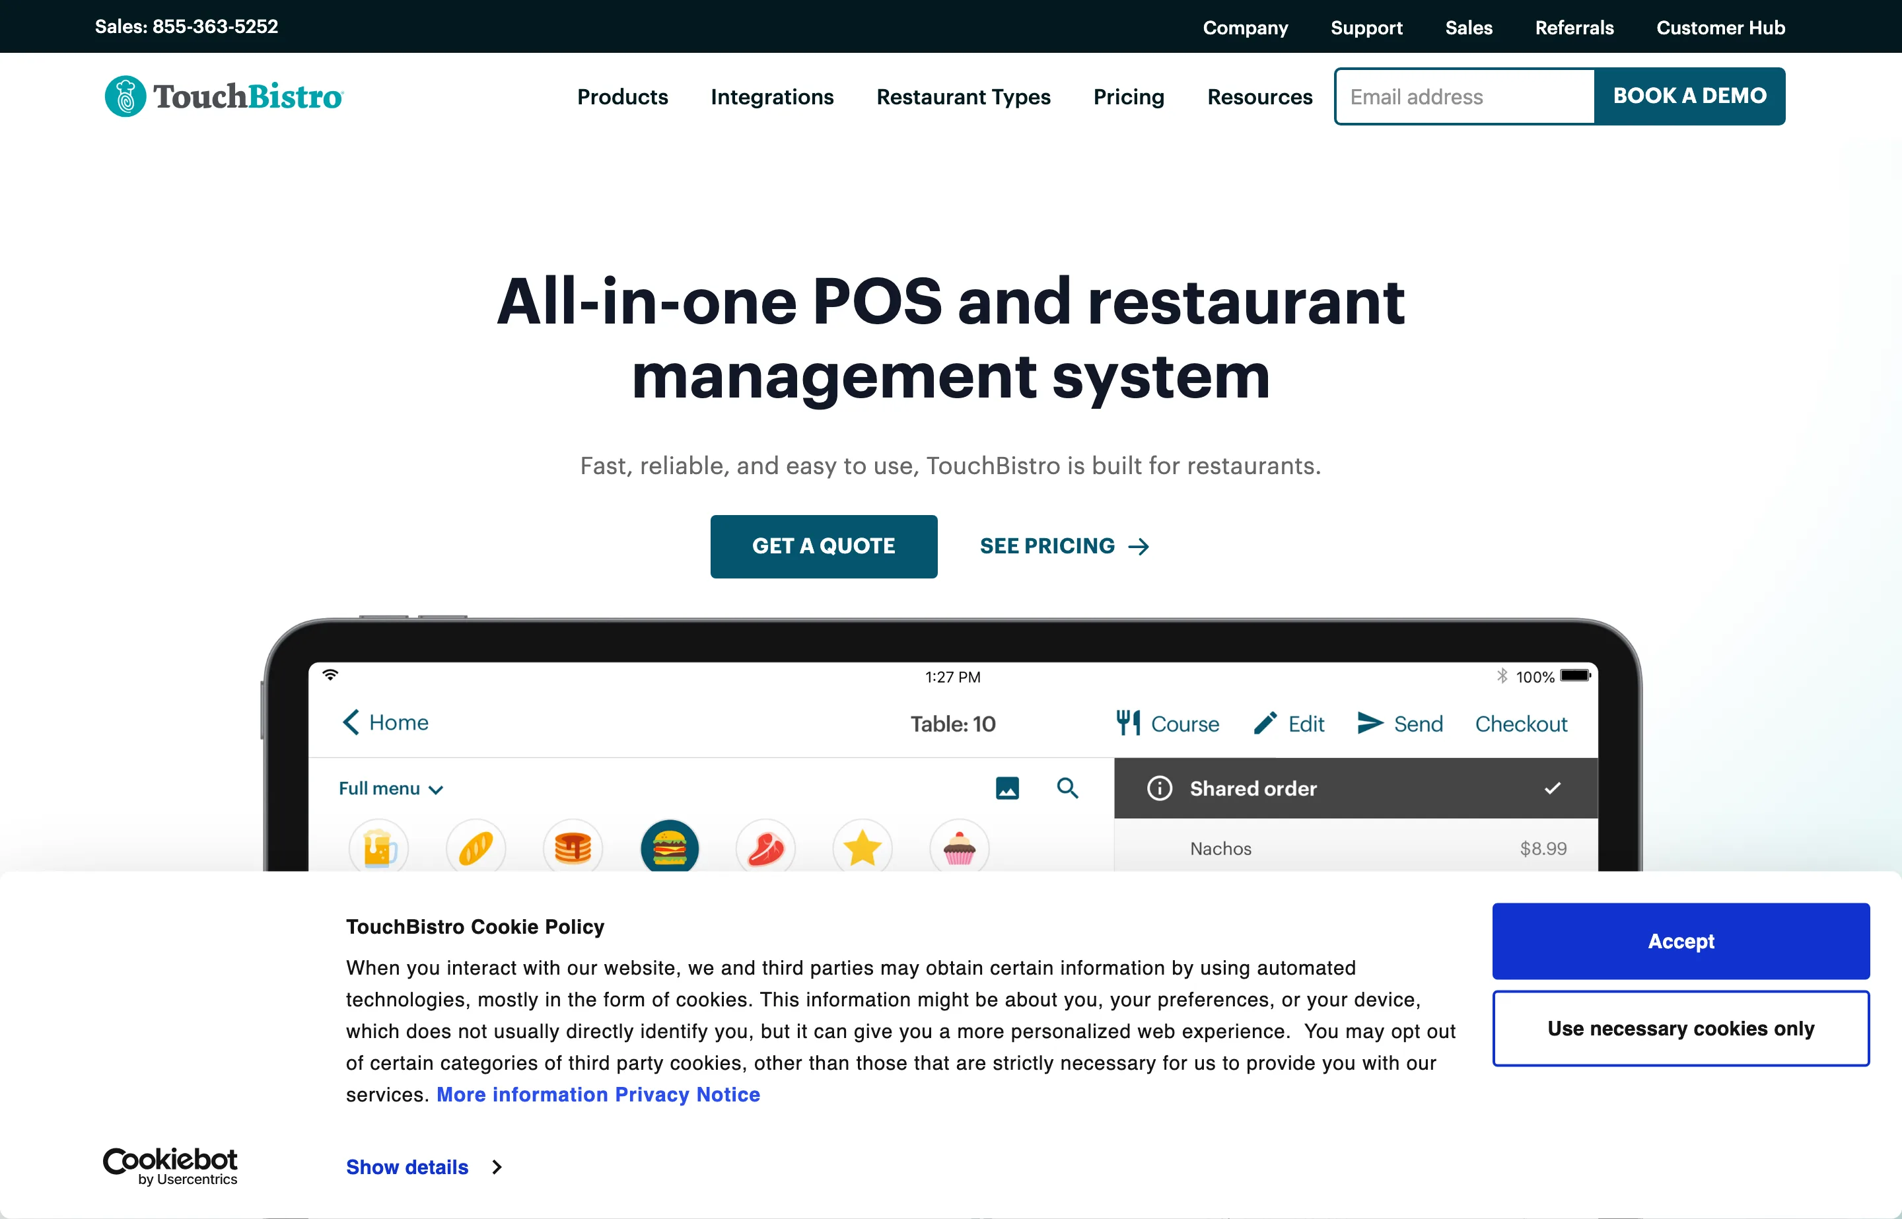Expand Show details in cookie banner

pos(423,1167)
